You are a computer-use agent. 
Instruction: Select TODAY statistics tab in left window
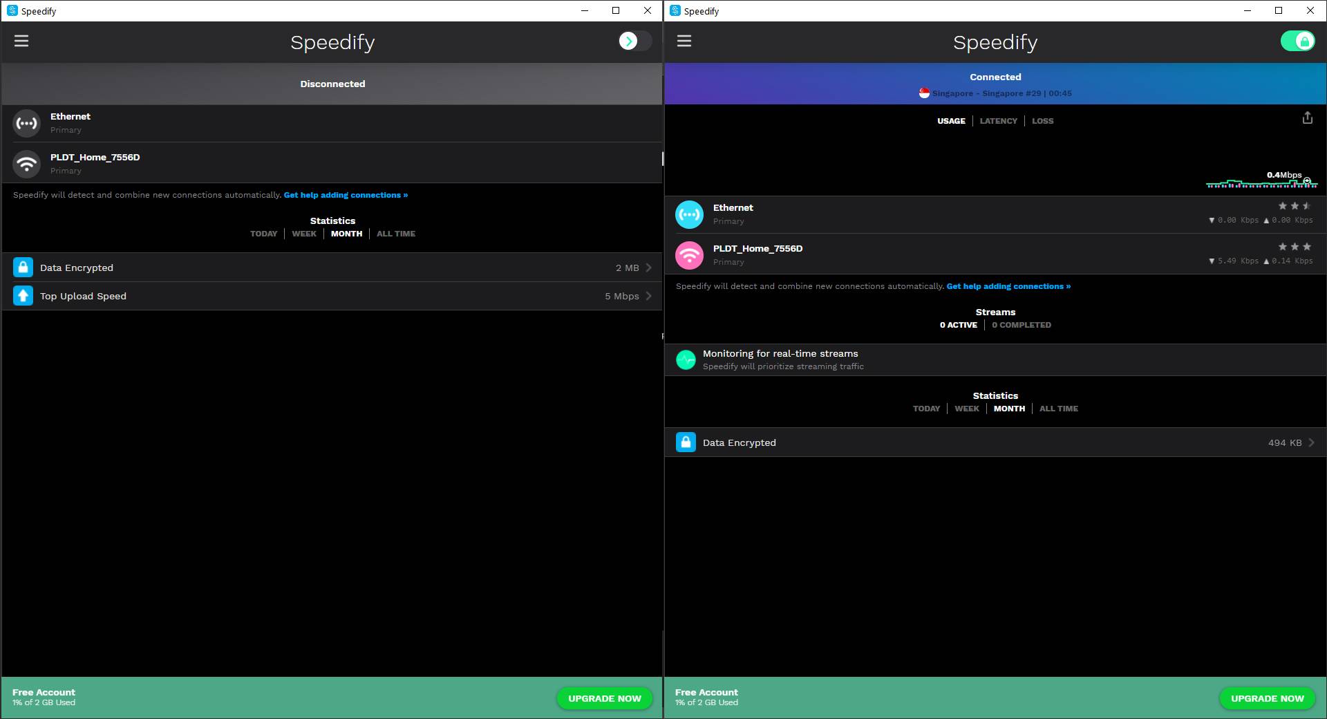pos(263,234)
